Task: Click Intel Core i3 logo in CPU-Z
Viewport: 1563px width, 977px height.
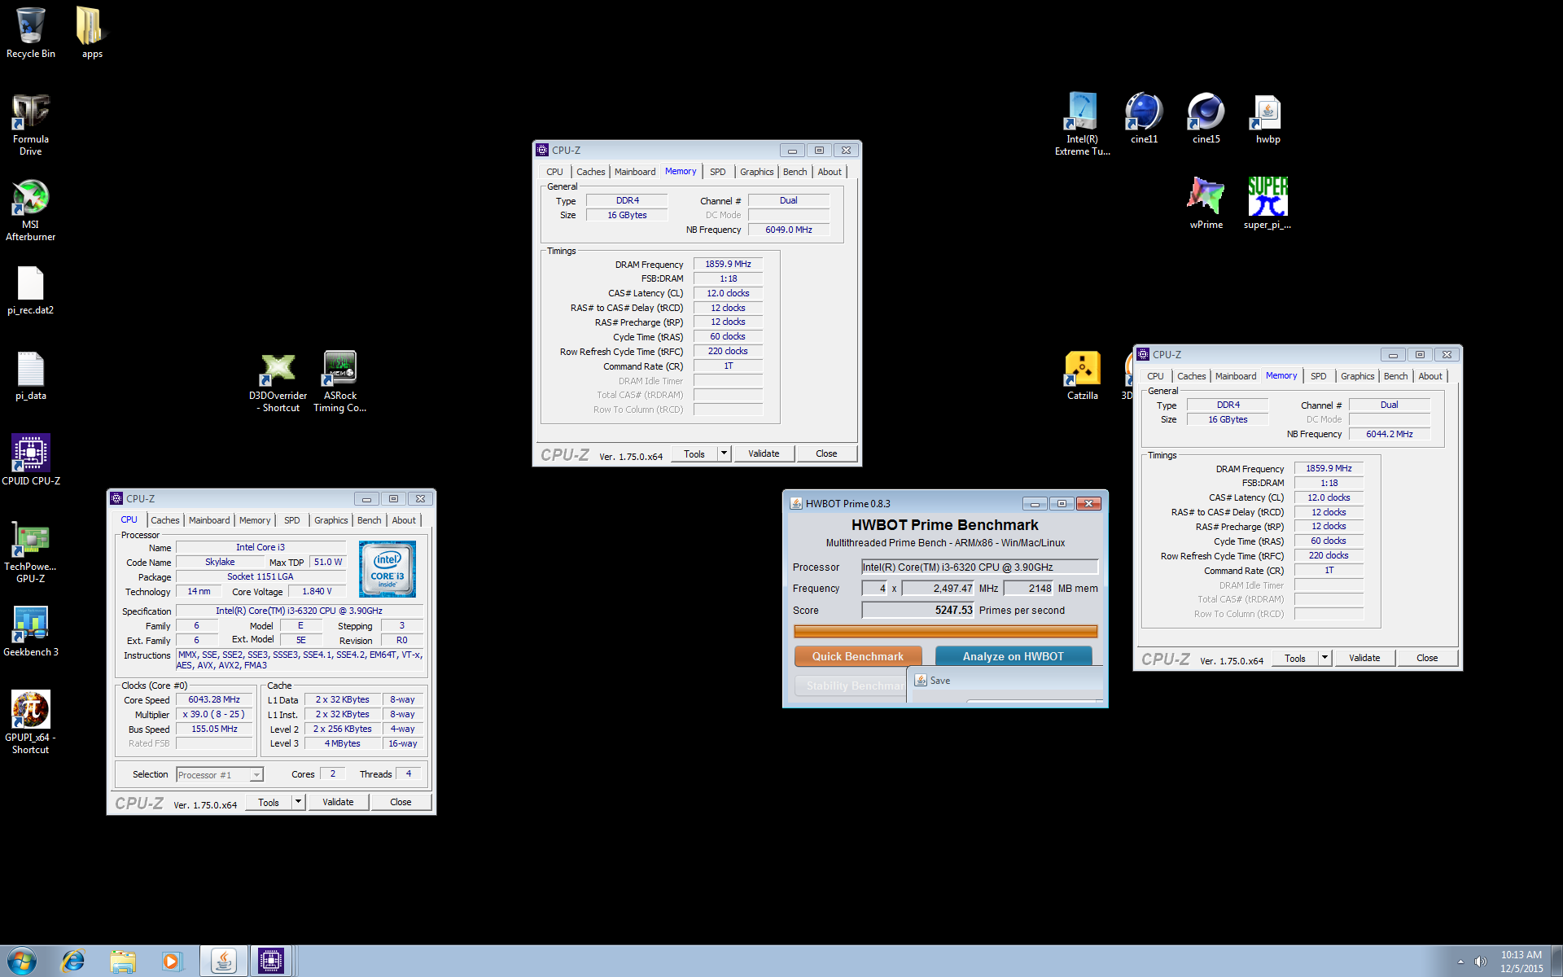Action: 387,569
